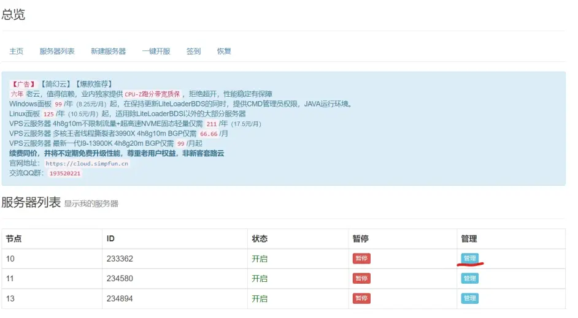The image size is (578, 318).
Task: Open the 签到 tab
Action: click(193, 51)
